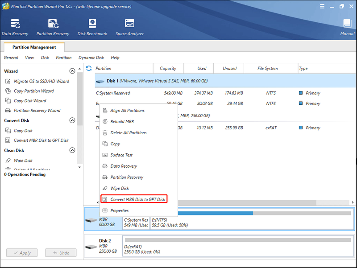Click the Undo button
Viewport: 357px width, 268px height.
pos(61,253)
